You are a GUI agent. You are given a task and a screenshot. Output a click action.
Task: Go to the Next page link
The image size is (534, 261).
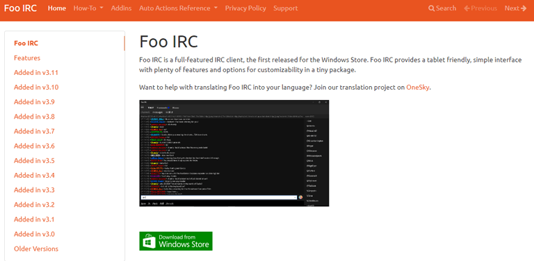click(x=516, y=8)
